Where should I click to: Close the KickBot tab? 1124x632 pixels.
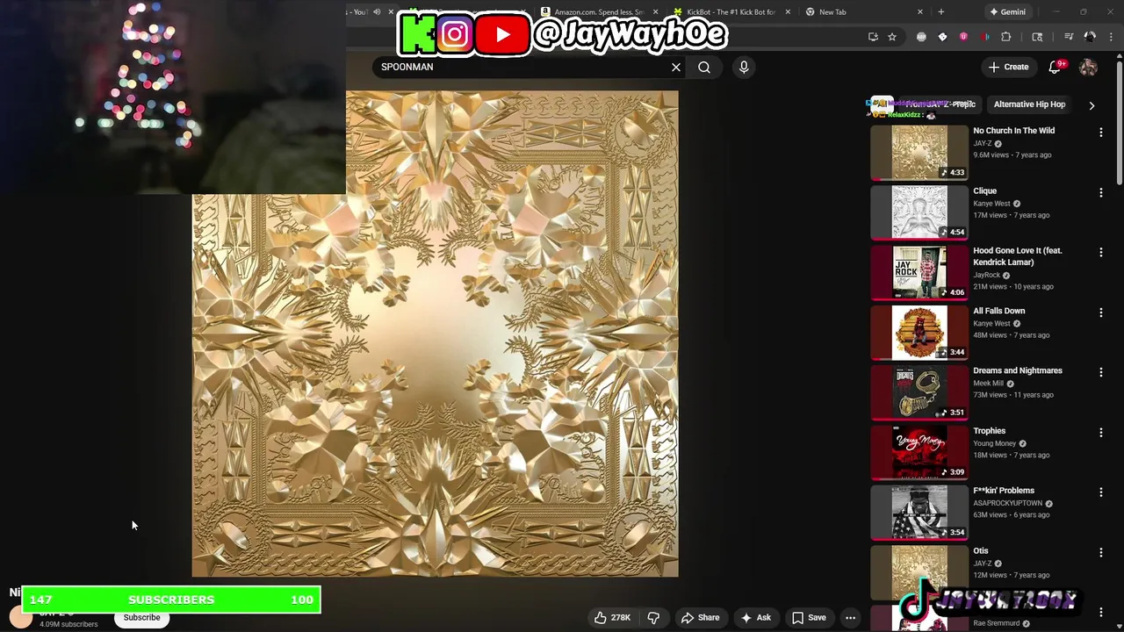(x=788, y=11)
